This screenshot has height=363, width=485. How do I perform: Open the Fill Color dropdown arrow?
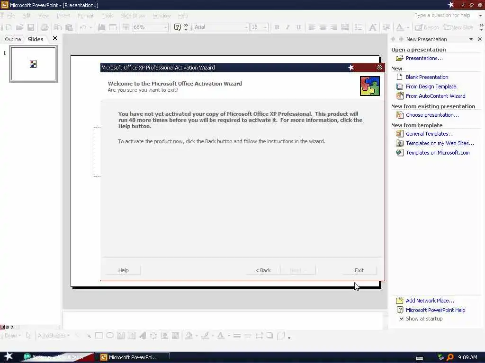tap(197, 335)
